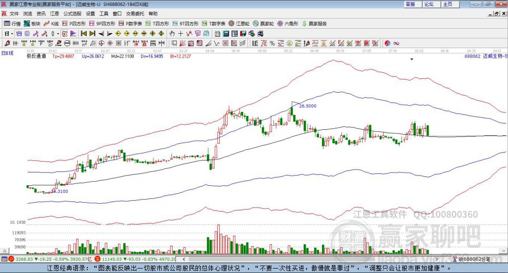Toggle the highlighted butterfly overlay button

coord(19,33)
